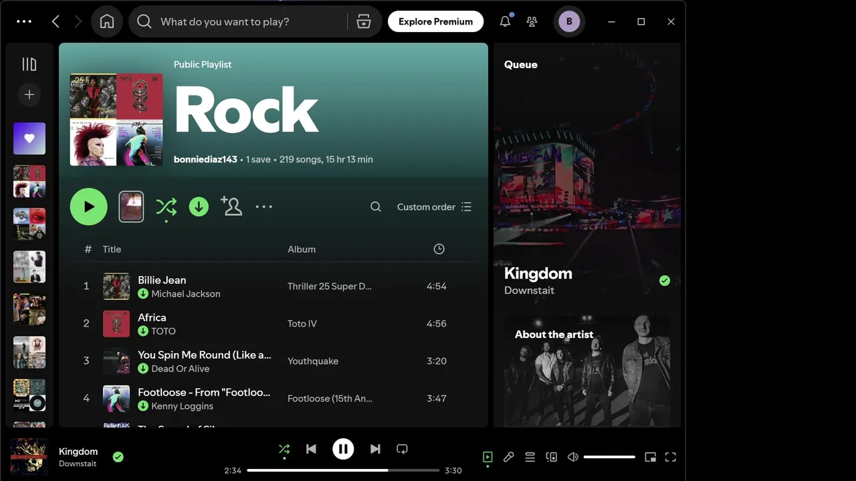This screenshot has height=481, width=856.
Task: Open more options for Rock playlist
Action: click(x=264, y=207)
